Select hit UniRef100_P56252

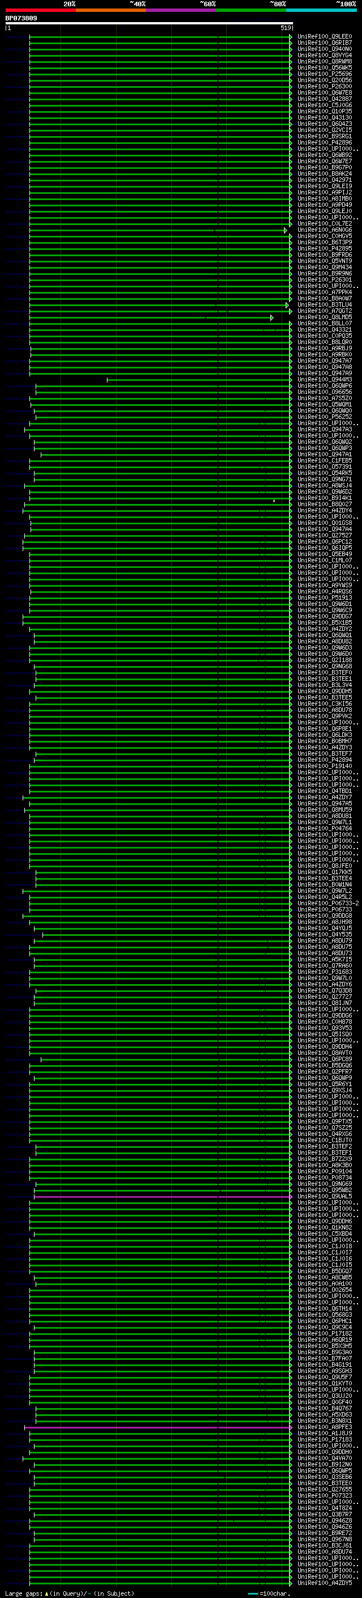[x=325, y=417]
